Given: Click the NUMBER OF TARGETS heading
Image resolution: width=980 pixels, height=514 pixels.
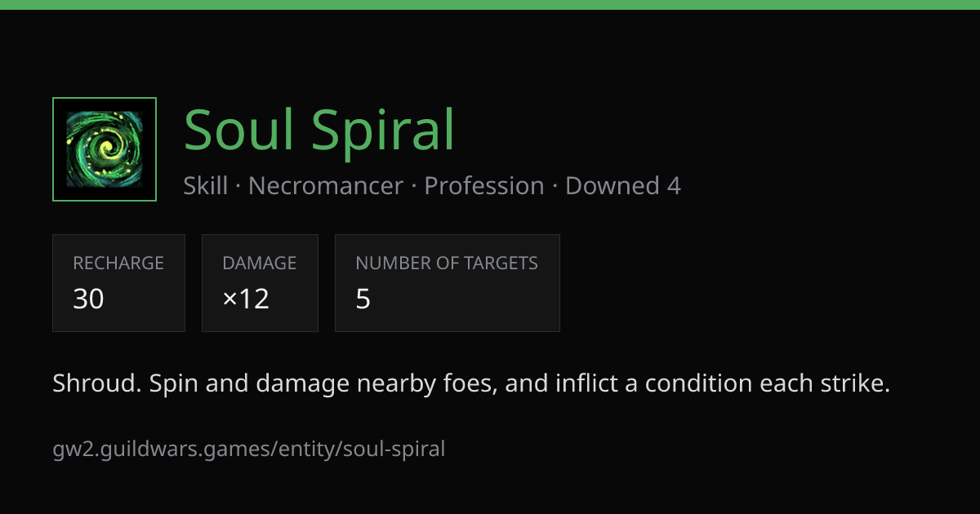Looking at the screenshot, I should click(447, 263).
